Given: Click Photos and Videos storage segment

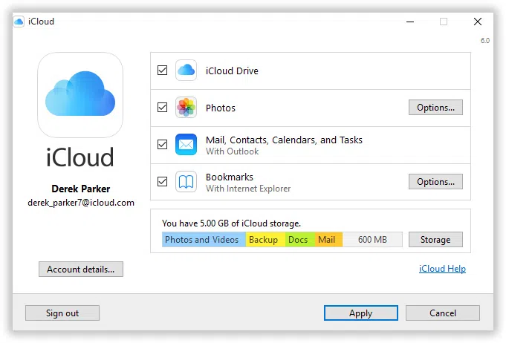Looking at the screenshot, I should (204, 240).
